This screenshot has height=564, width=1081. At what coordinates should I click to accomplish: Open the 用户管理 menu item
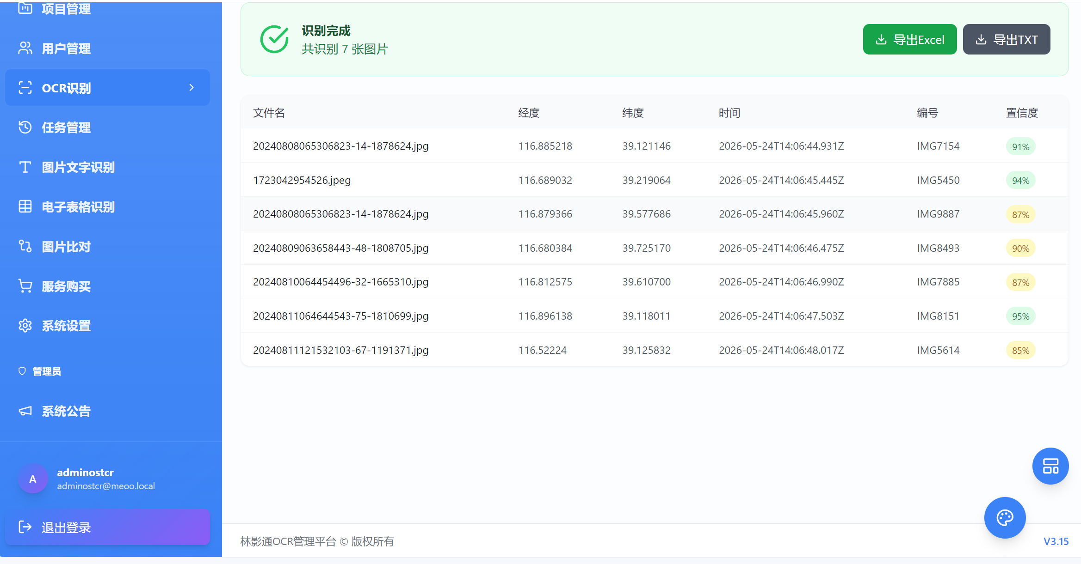point(107,48)
